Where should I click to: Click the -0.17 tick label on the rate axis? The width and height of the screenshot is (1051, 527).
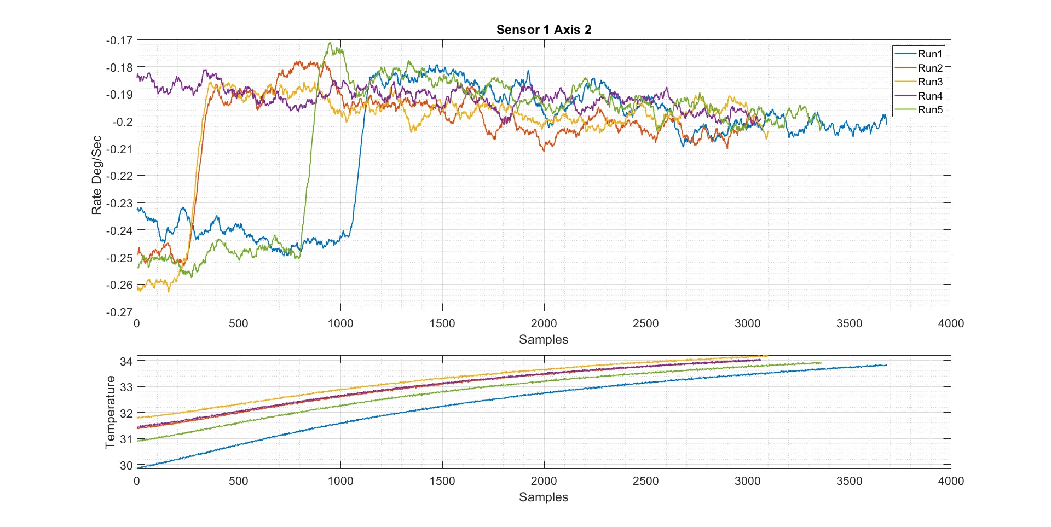pos(119,40)
